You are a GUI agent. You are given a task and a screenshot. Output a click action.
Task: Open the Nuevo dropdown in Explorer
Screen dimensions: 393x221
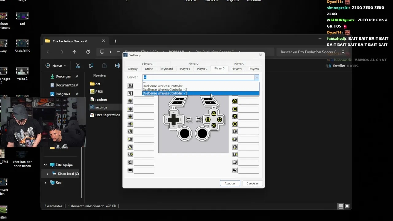[x=56, y=66]
